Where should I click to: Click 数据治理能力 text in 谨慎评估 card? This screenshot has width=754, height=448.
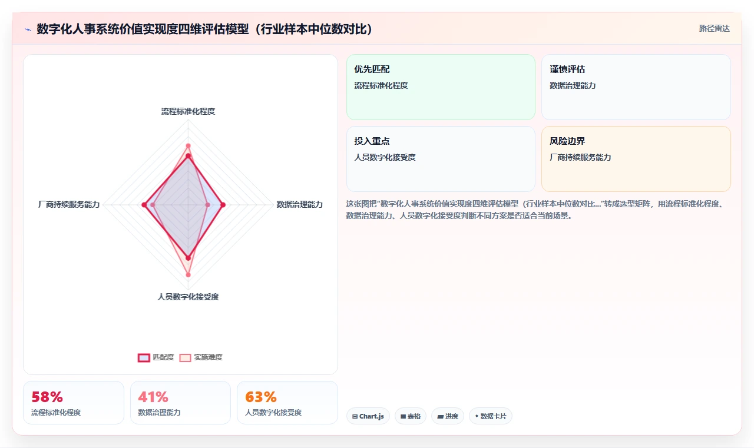click(x=573, y=85)
